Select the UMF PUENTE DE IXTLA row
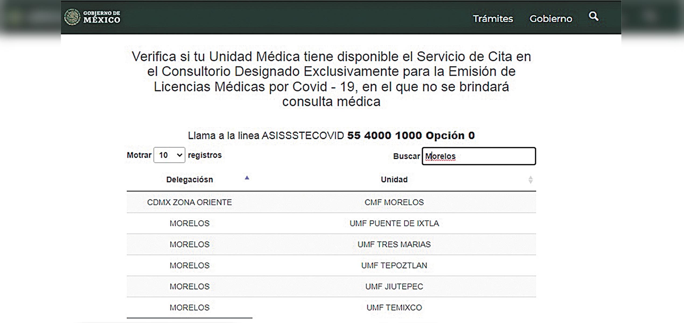Image resolution: width=684 pixels, height=323 pixels. pyautogui.click(x=394, y=223)
